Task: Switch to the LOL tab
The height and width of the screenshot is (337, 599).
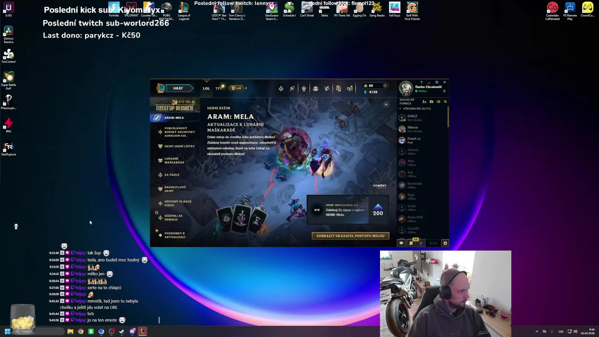Action: (206, 88)
